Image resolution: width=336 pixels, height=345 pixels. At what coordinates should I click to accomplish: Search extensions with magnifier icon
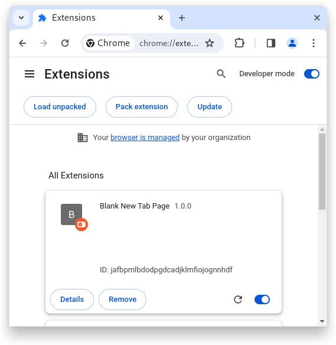click(x=221, y=74)
